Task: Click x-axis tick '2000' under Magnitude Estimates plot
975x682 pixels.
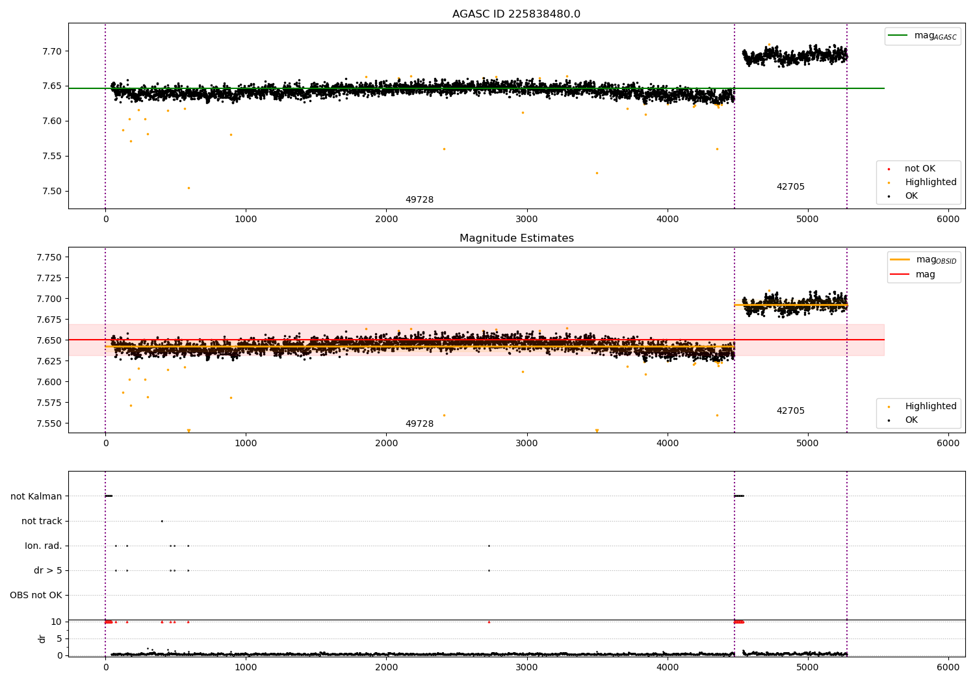Action: [386, 444]
